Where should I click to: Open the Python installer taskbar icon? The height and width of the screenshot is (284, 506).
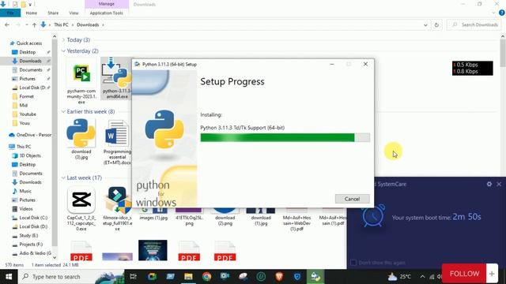coord(315,276)
